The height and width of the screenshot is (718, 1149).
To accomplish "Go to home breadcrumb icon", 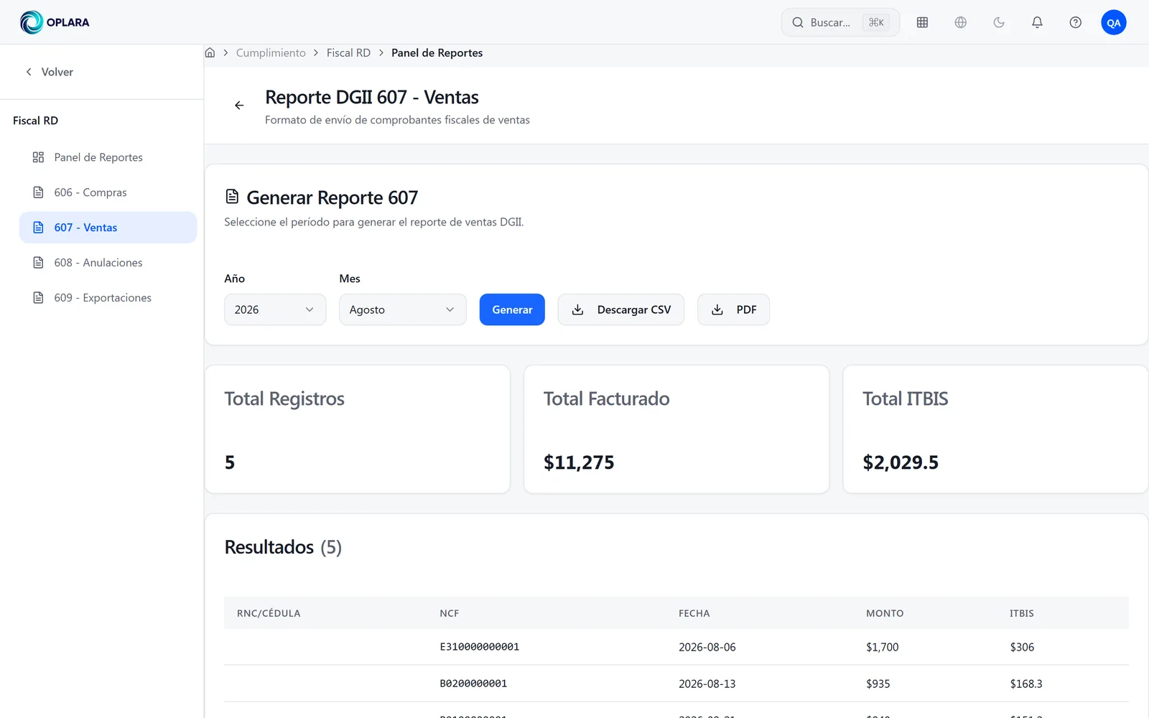I will coord(210,52).
